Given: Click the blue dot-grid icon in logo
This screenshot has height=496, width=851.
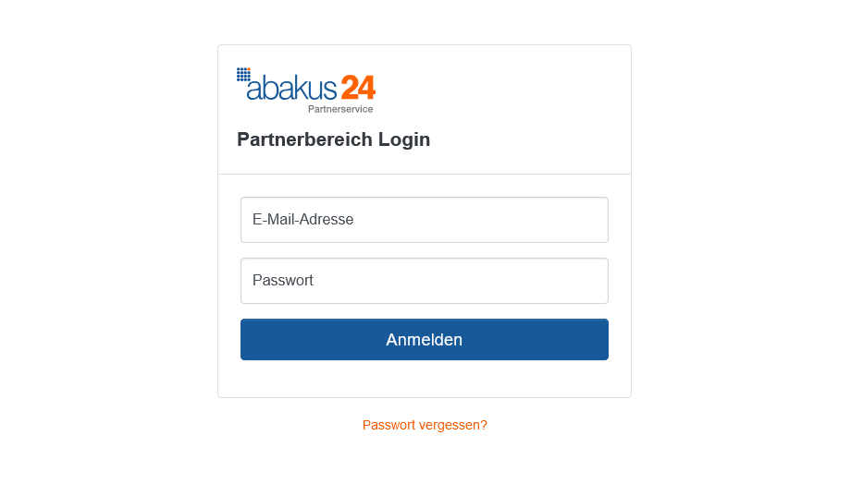Looking at the screenshot, I should click(x=243, y=75).
